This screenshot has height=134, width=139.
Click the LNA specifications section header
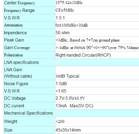click(x=71, y=62)
